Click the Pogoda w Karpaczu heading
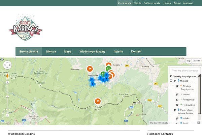The image size is (202, 135). [160, 134]
